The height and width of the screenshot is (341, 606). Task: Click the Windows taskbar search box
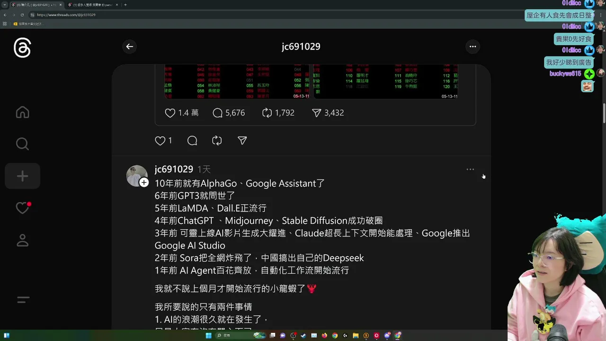point(240,335)
